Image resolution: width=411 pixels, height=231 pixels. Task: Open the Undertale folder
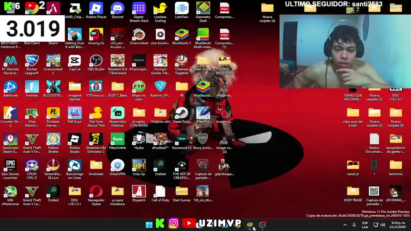click(96, 168)
